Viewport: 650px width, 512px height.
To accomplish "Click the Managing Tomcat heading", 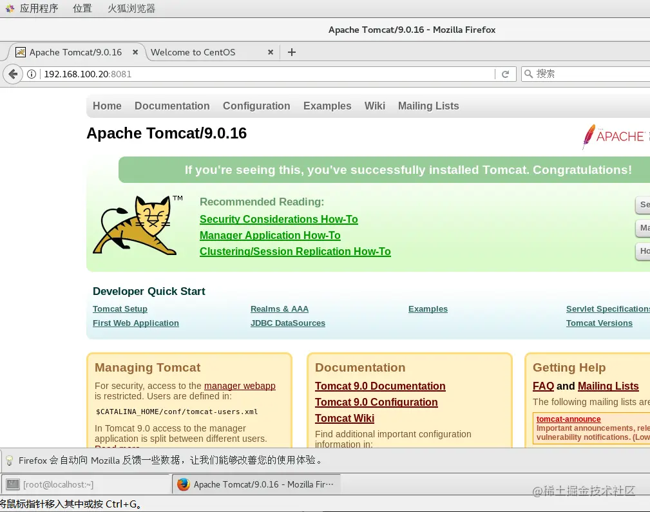I will [148, 368].
